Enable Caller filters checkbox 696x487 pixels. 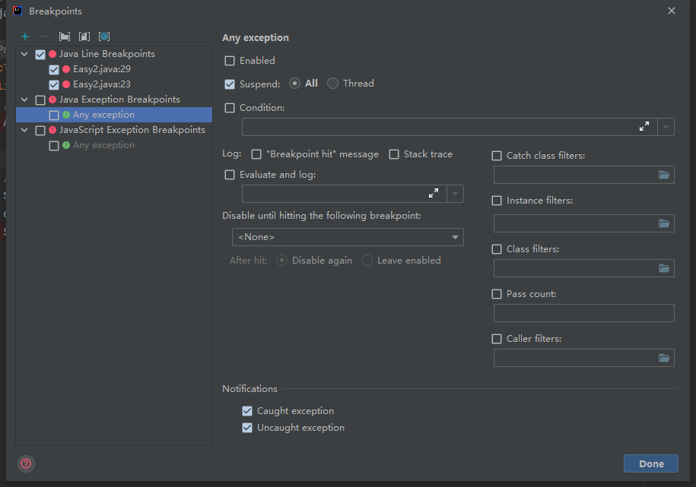point(497,339)
